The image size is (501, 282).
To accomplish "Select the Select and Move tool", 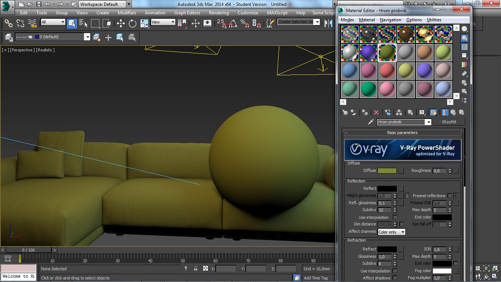I will coord(120,23).
